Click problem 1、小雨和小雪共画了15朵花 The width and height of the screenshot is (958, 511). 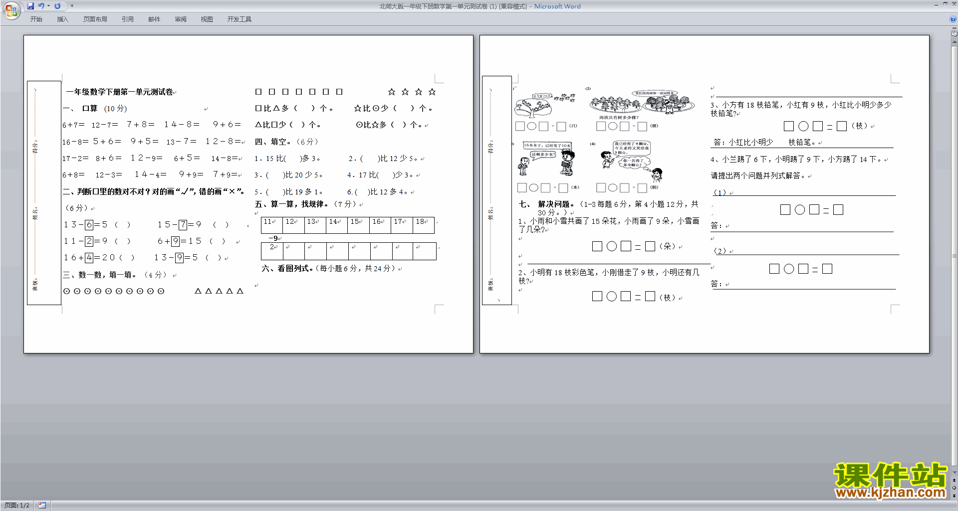[609, 225]
